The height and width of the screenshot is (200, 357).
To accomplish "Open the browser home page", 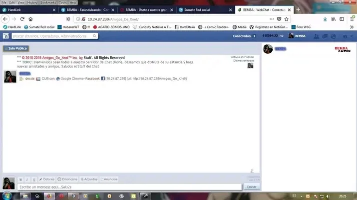I will (30, 19).
